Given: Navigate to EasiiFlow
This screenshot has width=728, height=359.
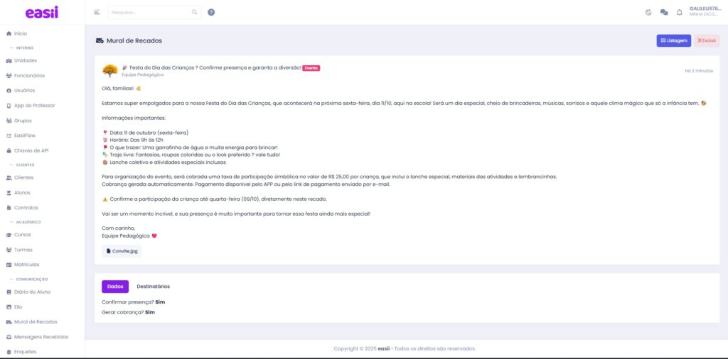Looking at the screenshot, I should (26, 136).
